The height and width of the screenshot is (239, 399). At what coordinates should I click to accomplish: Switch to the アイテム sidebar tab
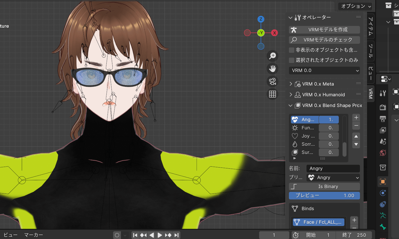click(370, 27)
